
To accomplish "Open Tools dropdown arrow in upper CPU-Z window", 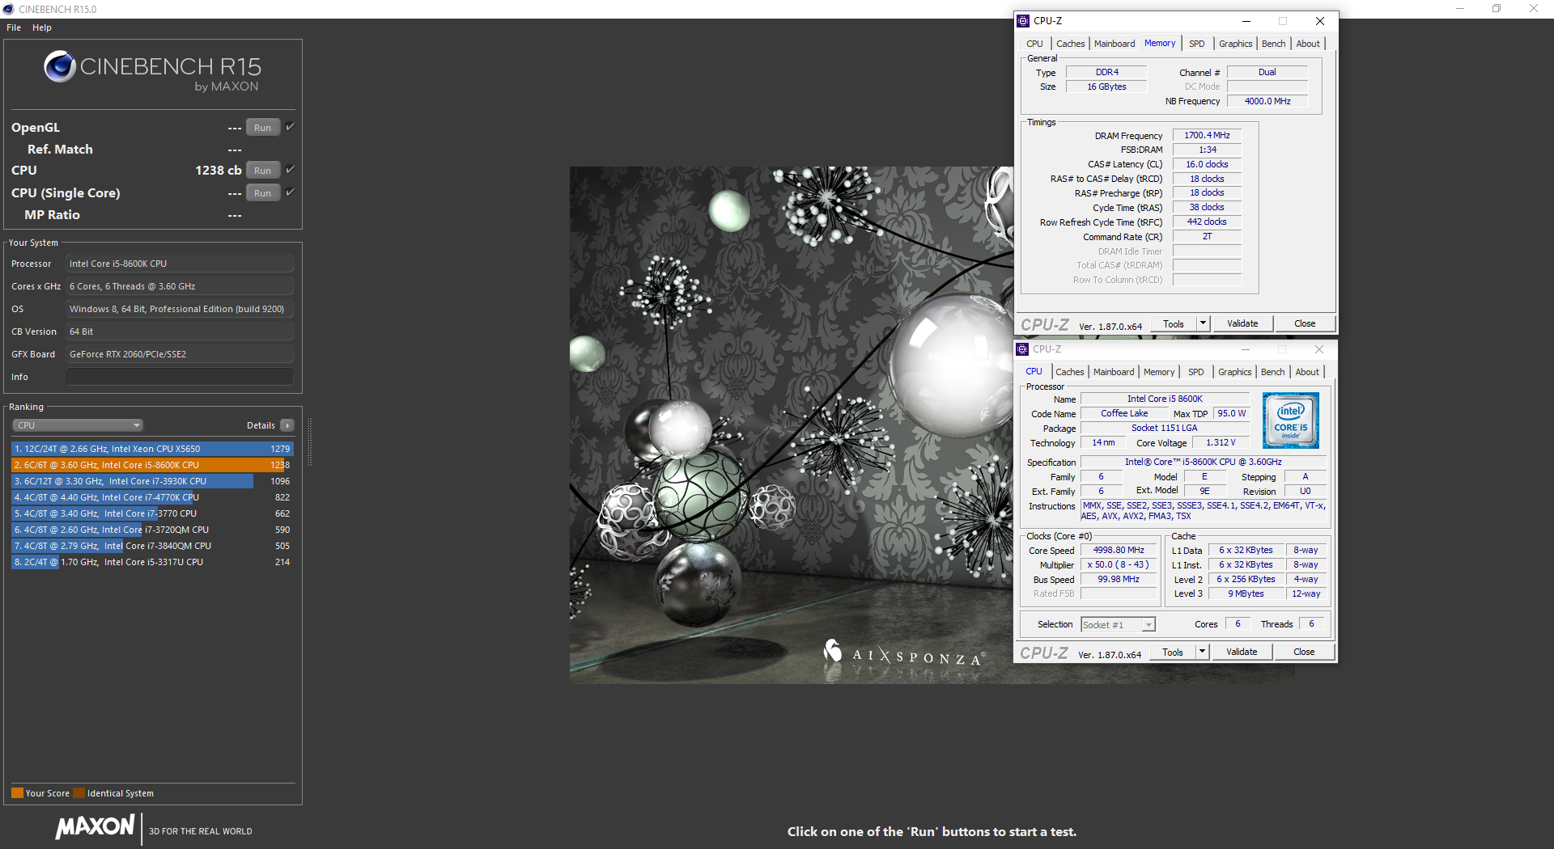I will pyautogui.click(x=1203, y=323).
